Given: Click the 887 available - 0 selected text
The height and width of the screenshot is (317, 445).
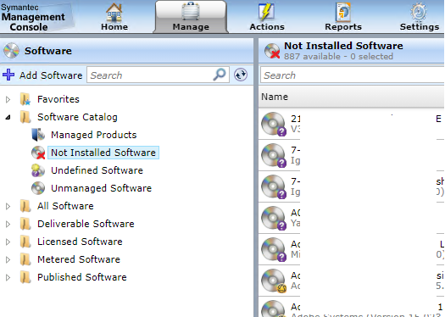Looking at the screenshot, I should coord(338,57).
